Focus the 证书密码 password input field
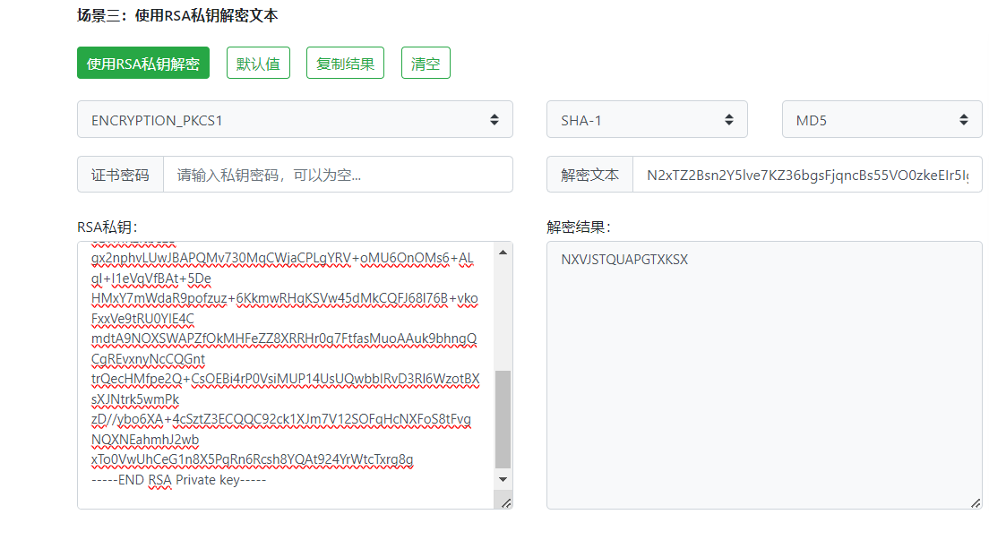989x540 pixels. coord(337,175)
